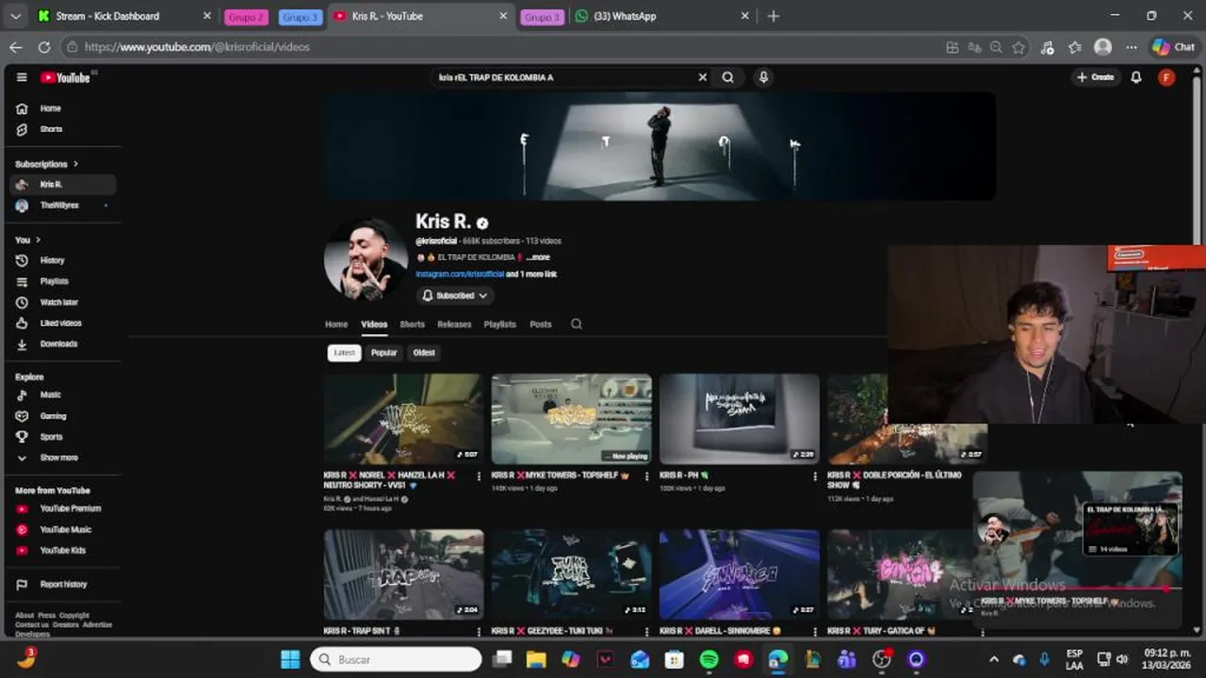Go back with browser back arrow
This screenshot has width=1206, height=678.
[16, 47]
